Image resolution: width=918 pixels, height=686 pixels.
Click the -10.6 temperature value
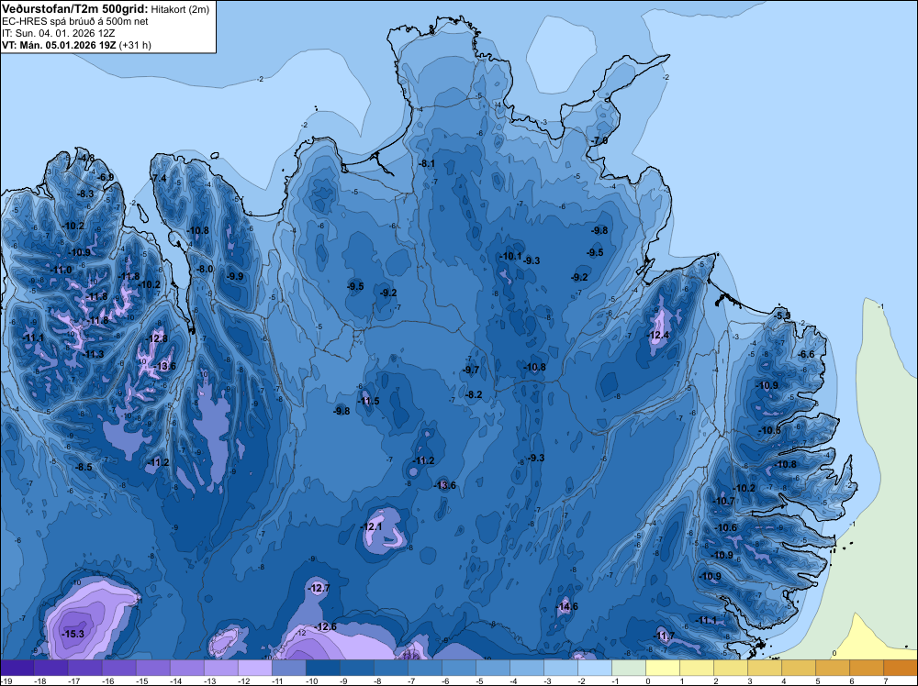726,527
